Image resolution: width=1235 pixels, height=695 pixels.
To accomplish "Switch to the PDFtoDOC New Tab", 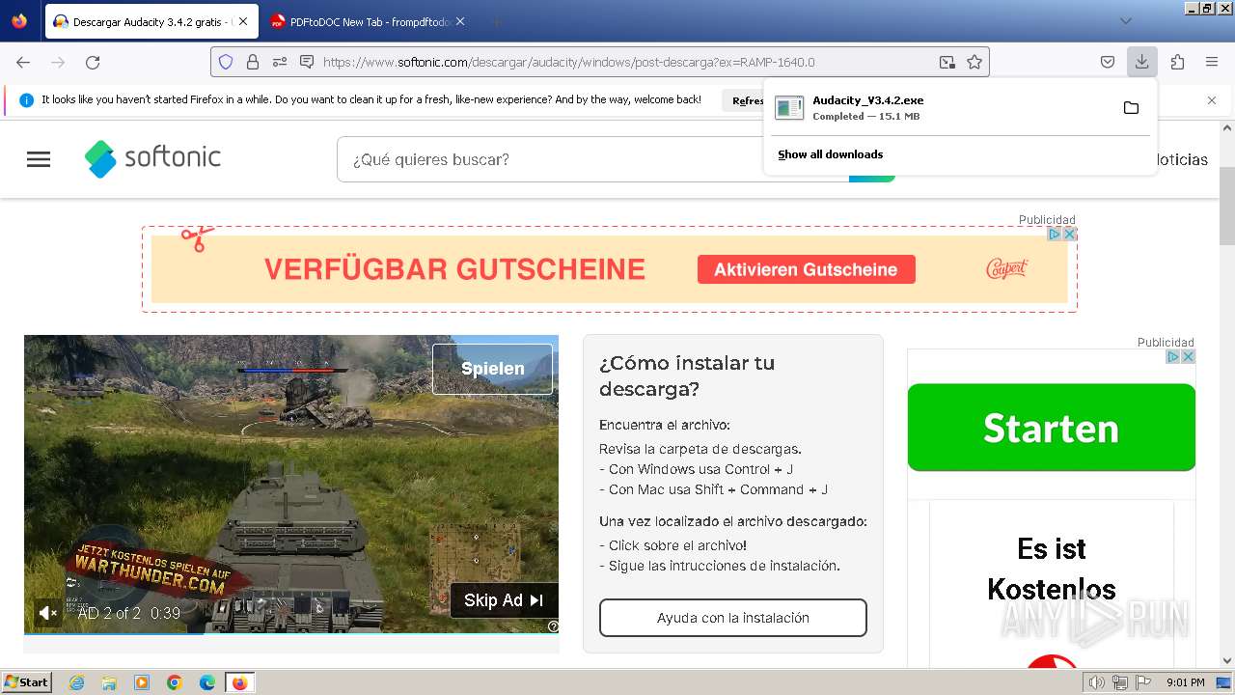I will (370, 21).
